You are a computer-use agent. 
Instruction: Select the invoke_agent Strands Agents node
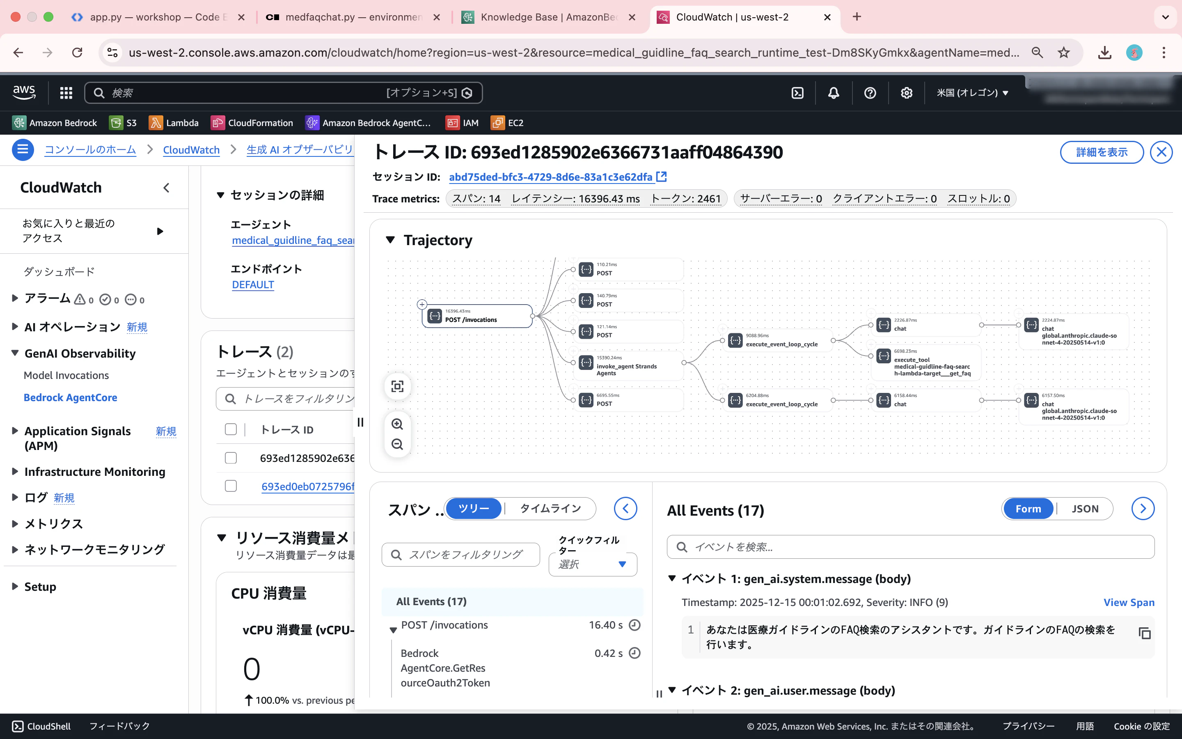pyautogui.click(x=629, y=365)
